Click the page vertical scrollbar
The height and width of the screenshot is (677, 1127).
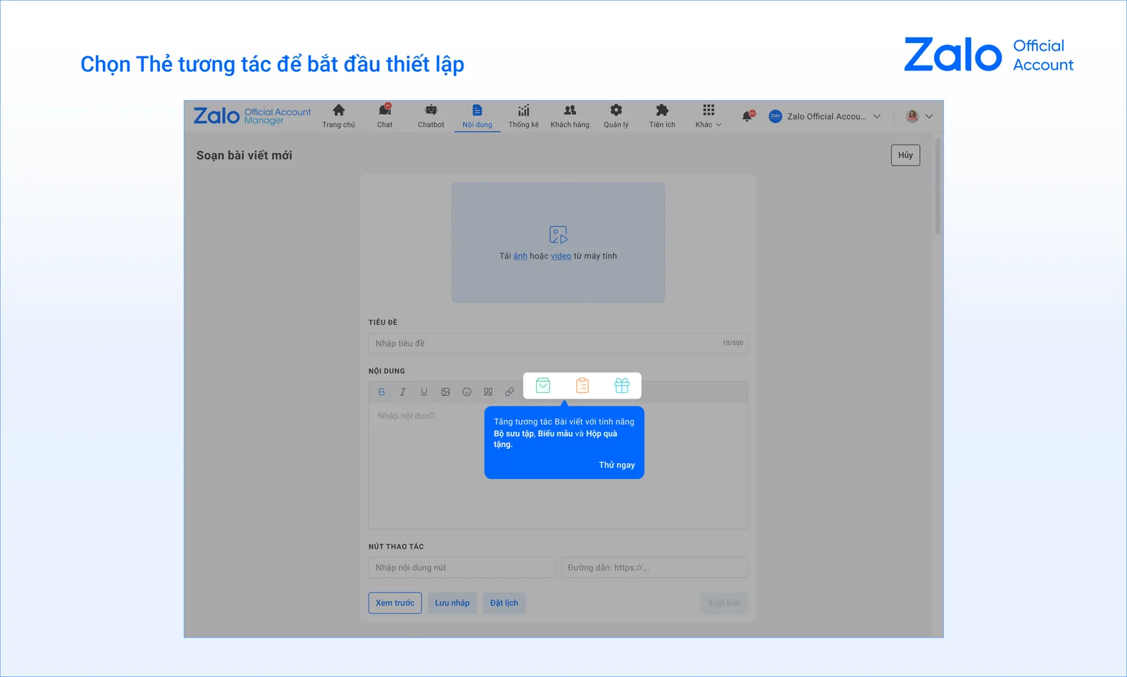coord(938,187)
